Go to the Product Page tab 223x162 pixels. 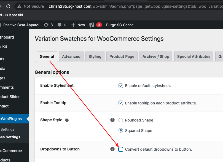pyautogui.click(x=122, y=56)
